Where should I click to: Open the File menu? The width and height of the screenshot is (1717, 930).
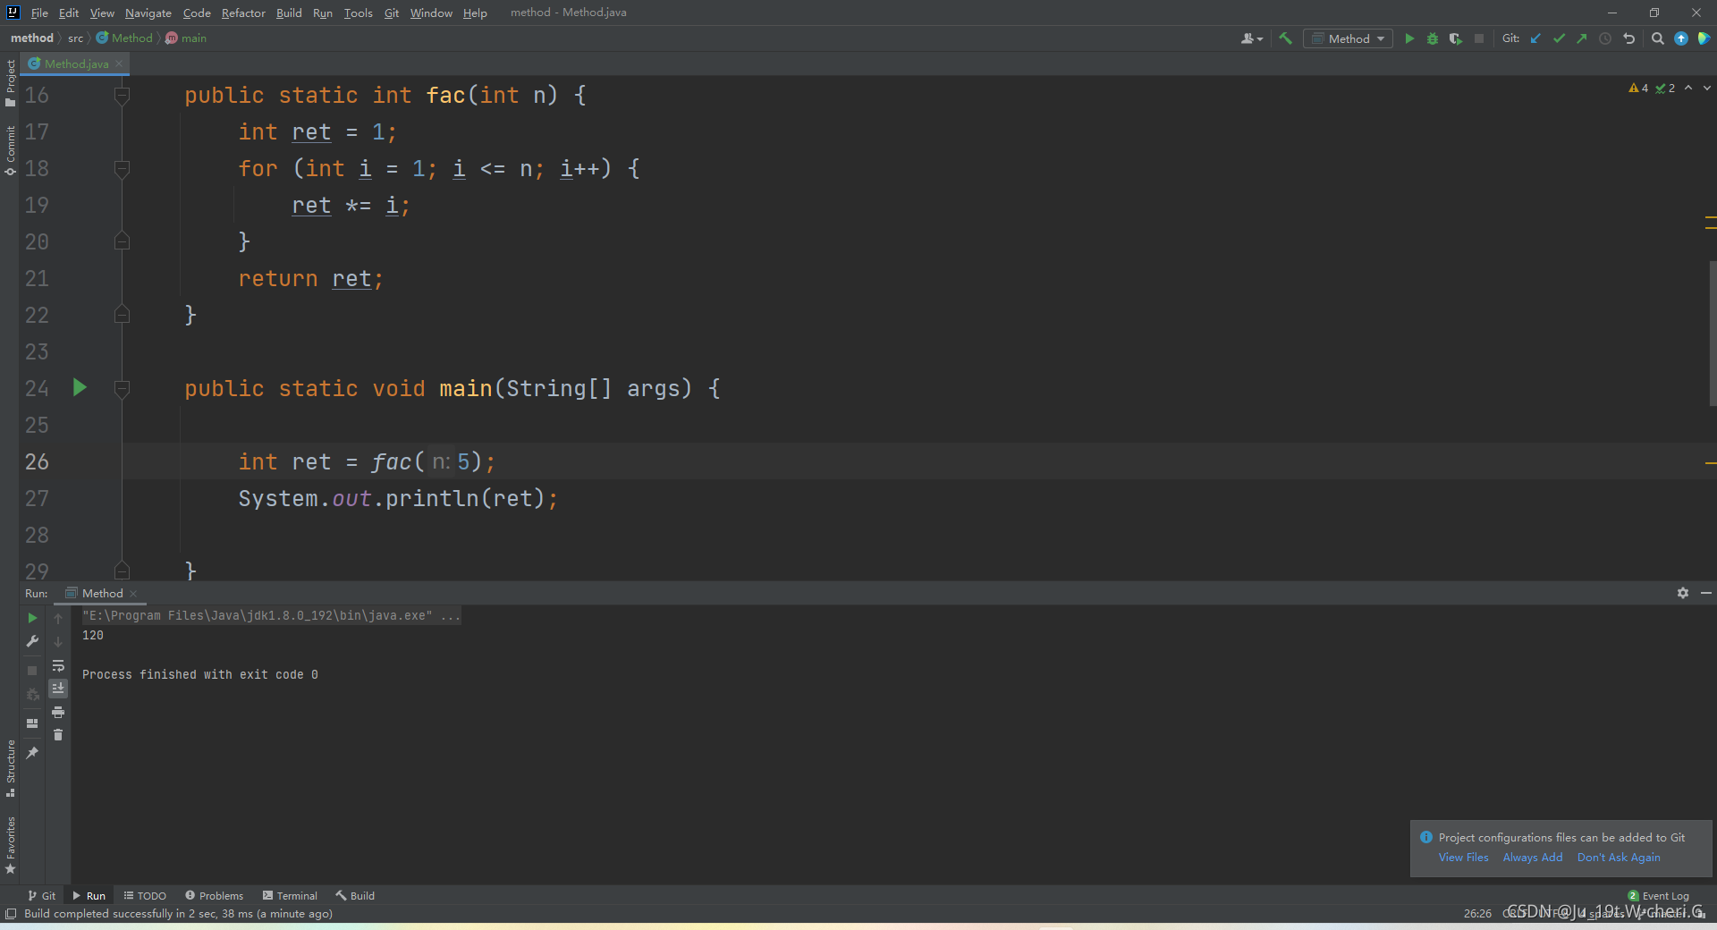click(39, 13)
